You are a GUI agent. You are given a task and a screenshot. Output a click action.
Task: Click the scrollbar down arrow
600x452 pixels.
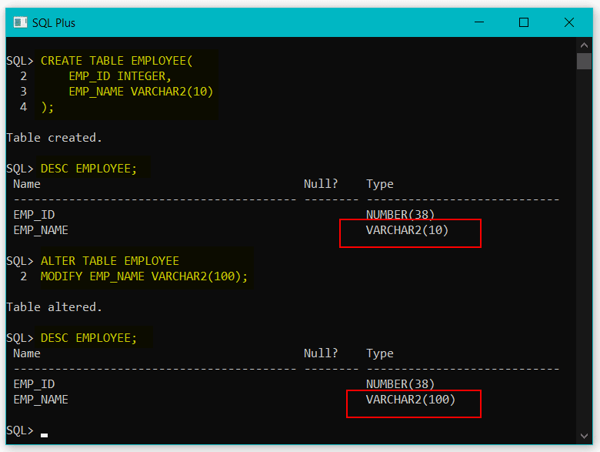coord(584,436)
